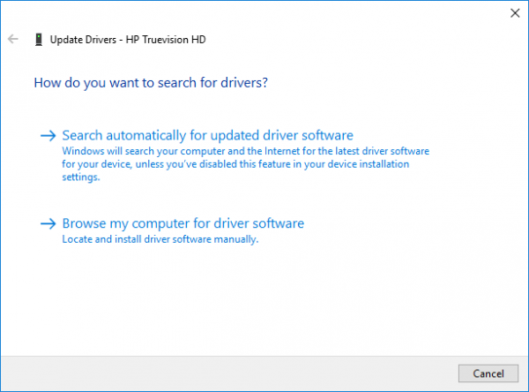Click the back arrow in the dialog header

13,39
